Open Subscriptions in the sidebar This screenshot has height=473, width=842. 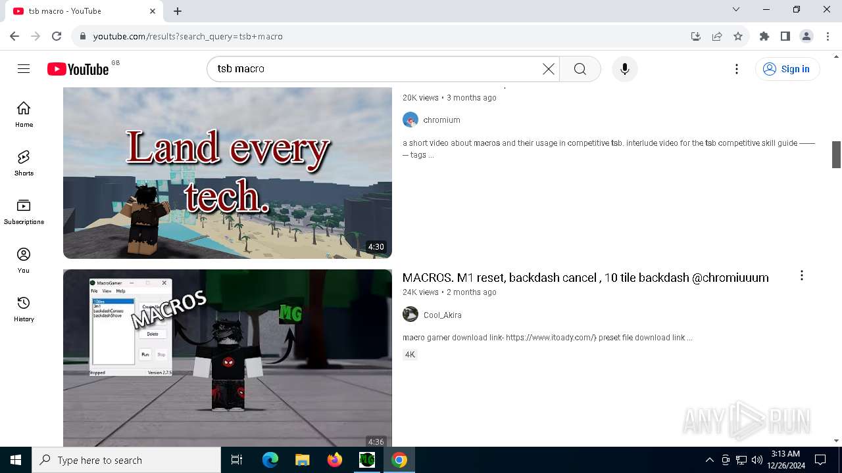click(x=24, y=212)
